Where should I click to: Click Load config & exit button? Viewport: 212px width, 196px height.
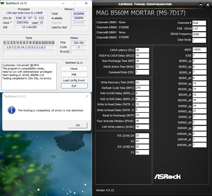(74, 80)
